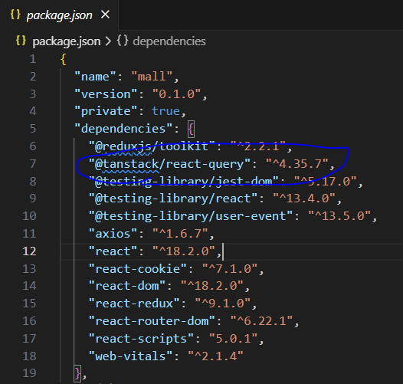Click the "private" key

click(106, 111)
